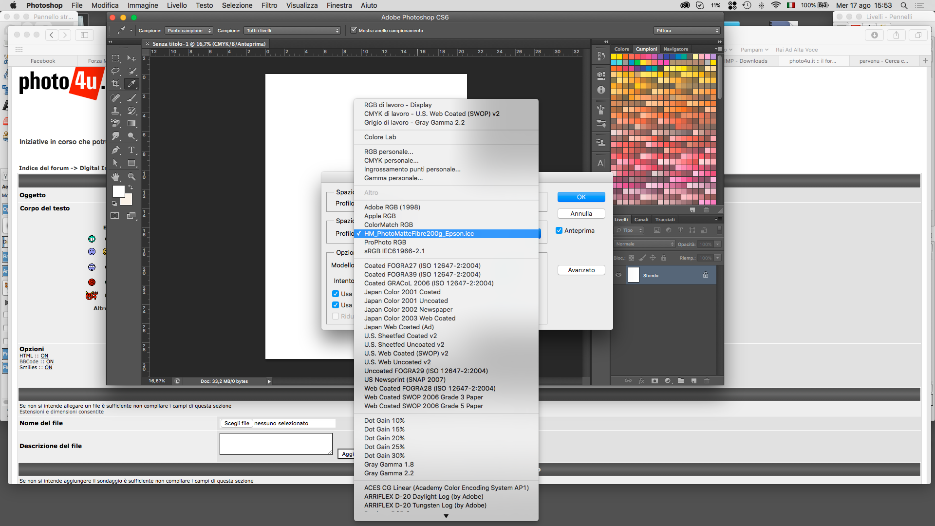The image size is (935, 526).
Task: Select the Brush tool
Action: tap(131, 98)
